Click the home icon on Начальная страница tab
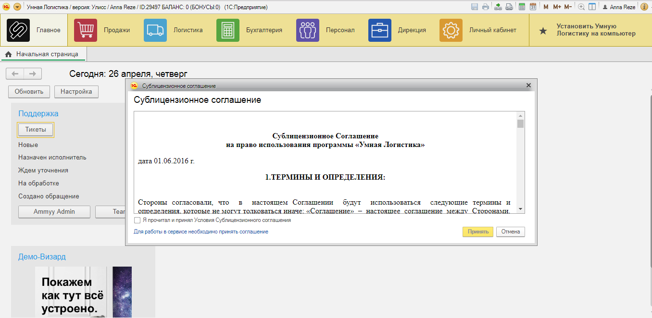The width and height of the screenshot is (652, 318). pyautogui.click(x=8, y=55)
